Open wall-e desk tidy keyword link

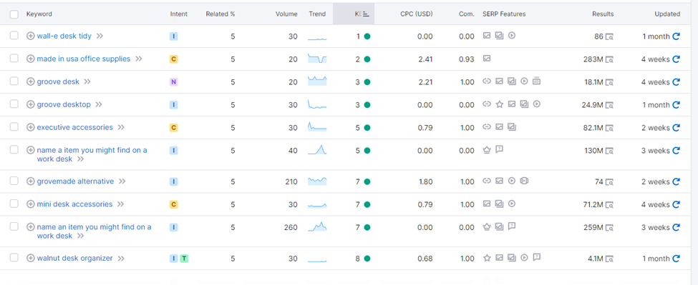point(64,36)
